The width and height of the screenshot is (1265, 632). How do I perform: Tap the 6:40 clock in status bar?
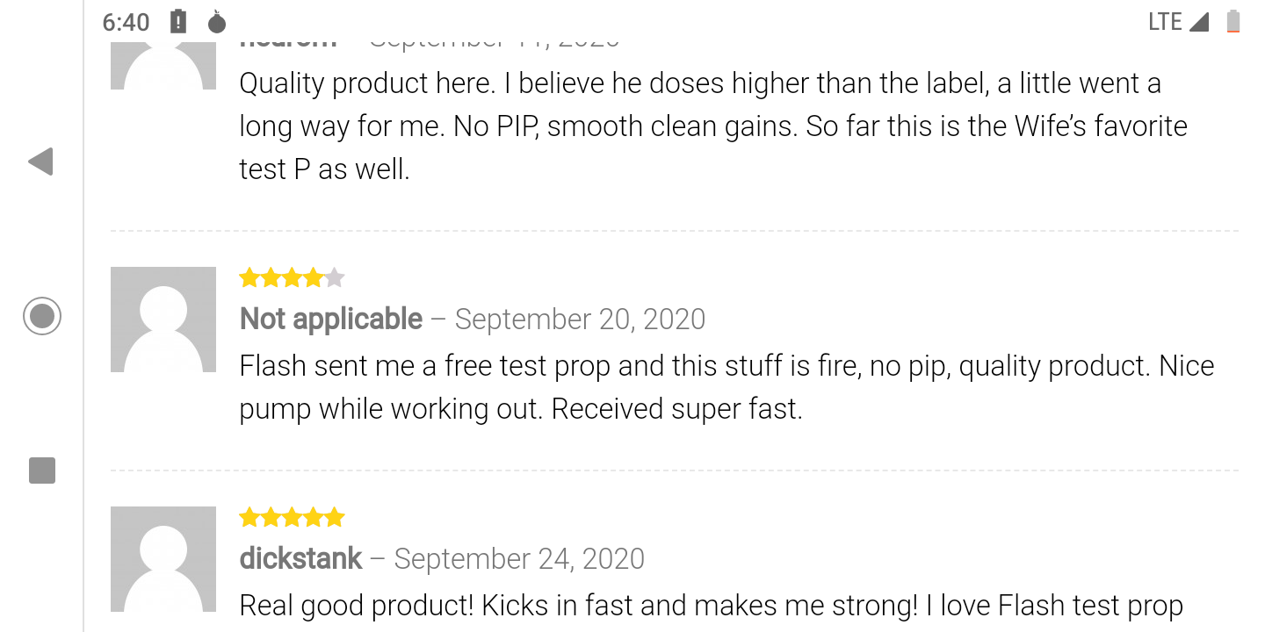pos(126,22)
